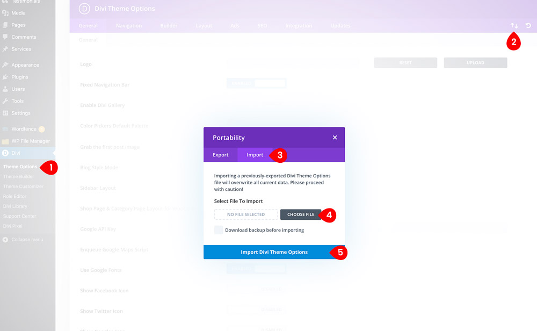Click Import Divi Theme Options button
This screenshot has height=331, width=537.
pyautogui.click(x=274, y=252)
